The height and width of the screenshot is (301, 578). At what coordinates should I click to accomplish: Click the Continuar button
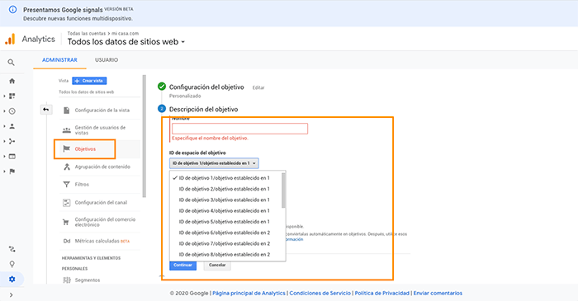coord(182,266)
